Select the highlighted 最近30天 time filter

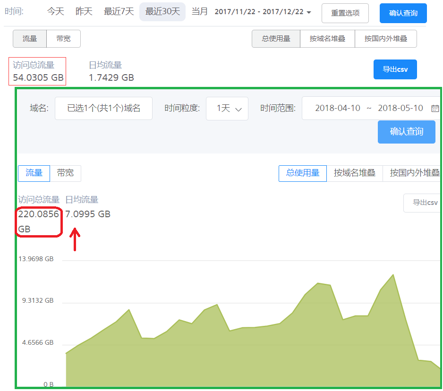[x=162, y=12]
